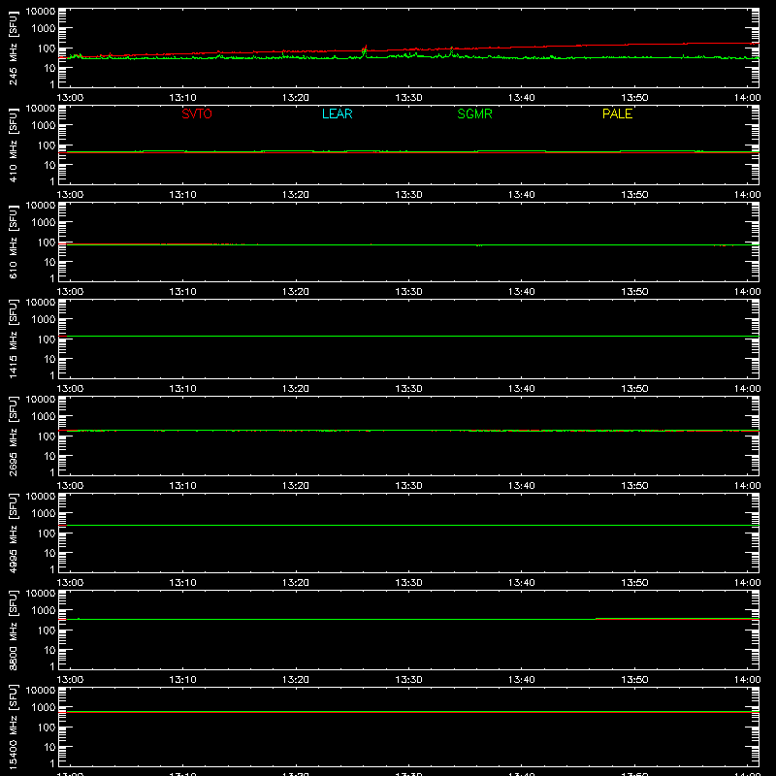Click 14:00 label beneath the 1415 MHz plot

747,389
